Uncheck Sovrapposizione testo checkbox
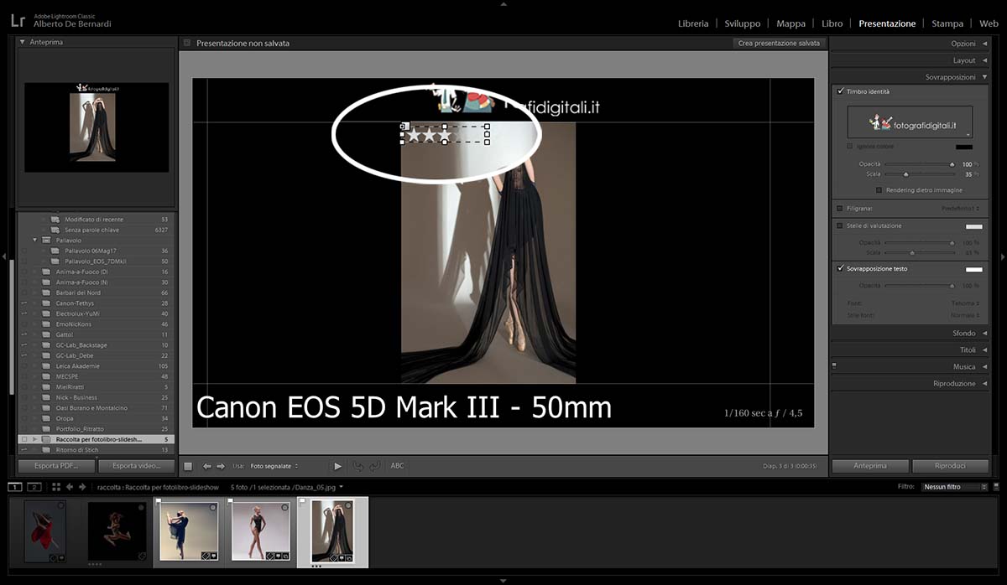This screenshot has height=585, width=1007. click(840, 269)
